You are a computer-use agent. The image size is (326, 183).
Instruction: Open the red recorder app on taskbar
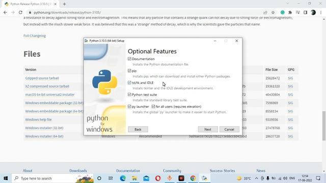pyautogui.click(x=181, y=178)
